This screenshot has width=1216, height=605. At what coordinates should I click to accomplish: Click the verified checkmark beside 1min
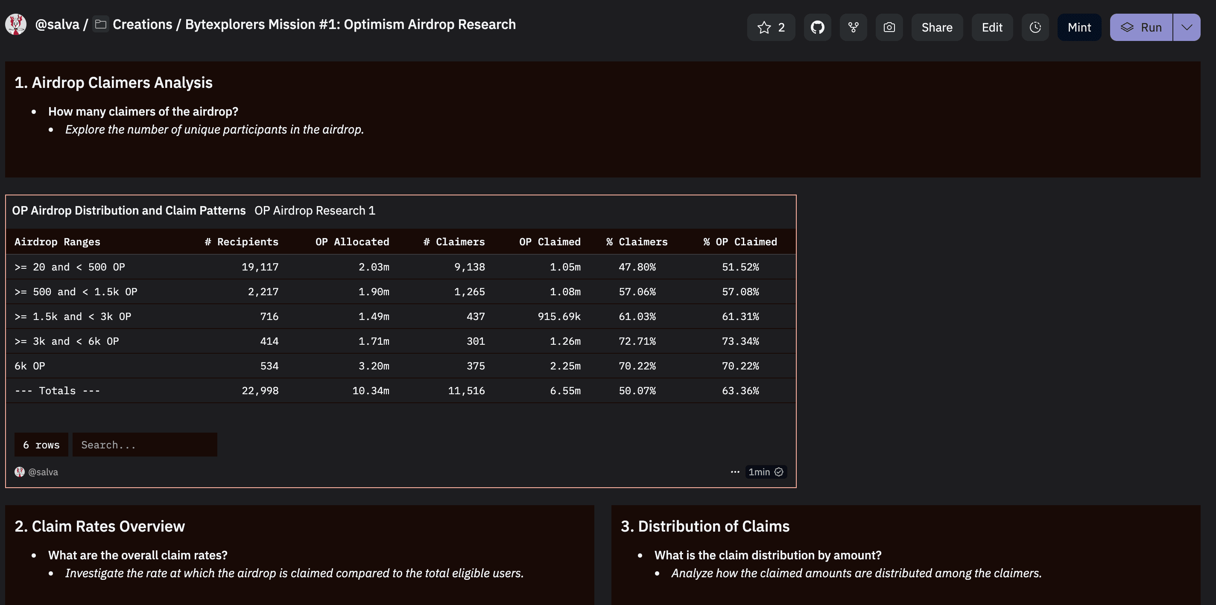779,471
